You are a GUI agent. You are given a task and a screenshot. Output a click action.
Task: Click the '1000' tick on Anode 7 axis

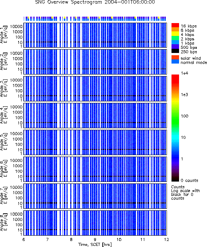tap(18, 193)
